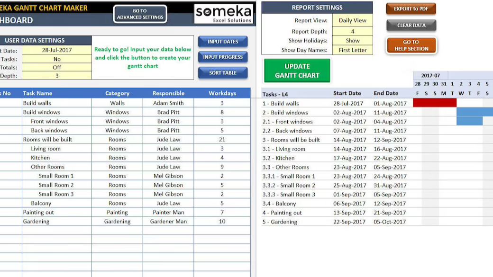Viewport: 493px width, 277px height.
Task: Click the GO TO ADVANCED SETTINGS button
Action: click(x=139, y=14)
